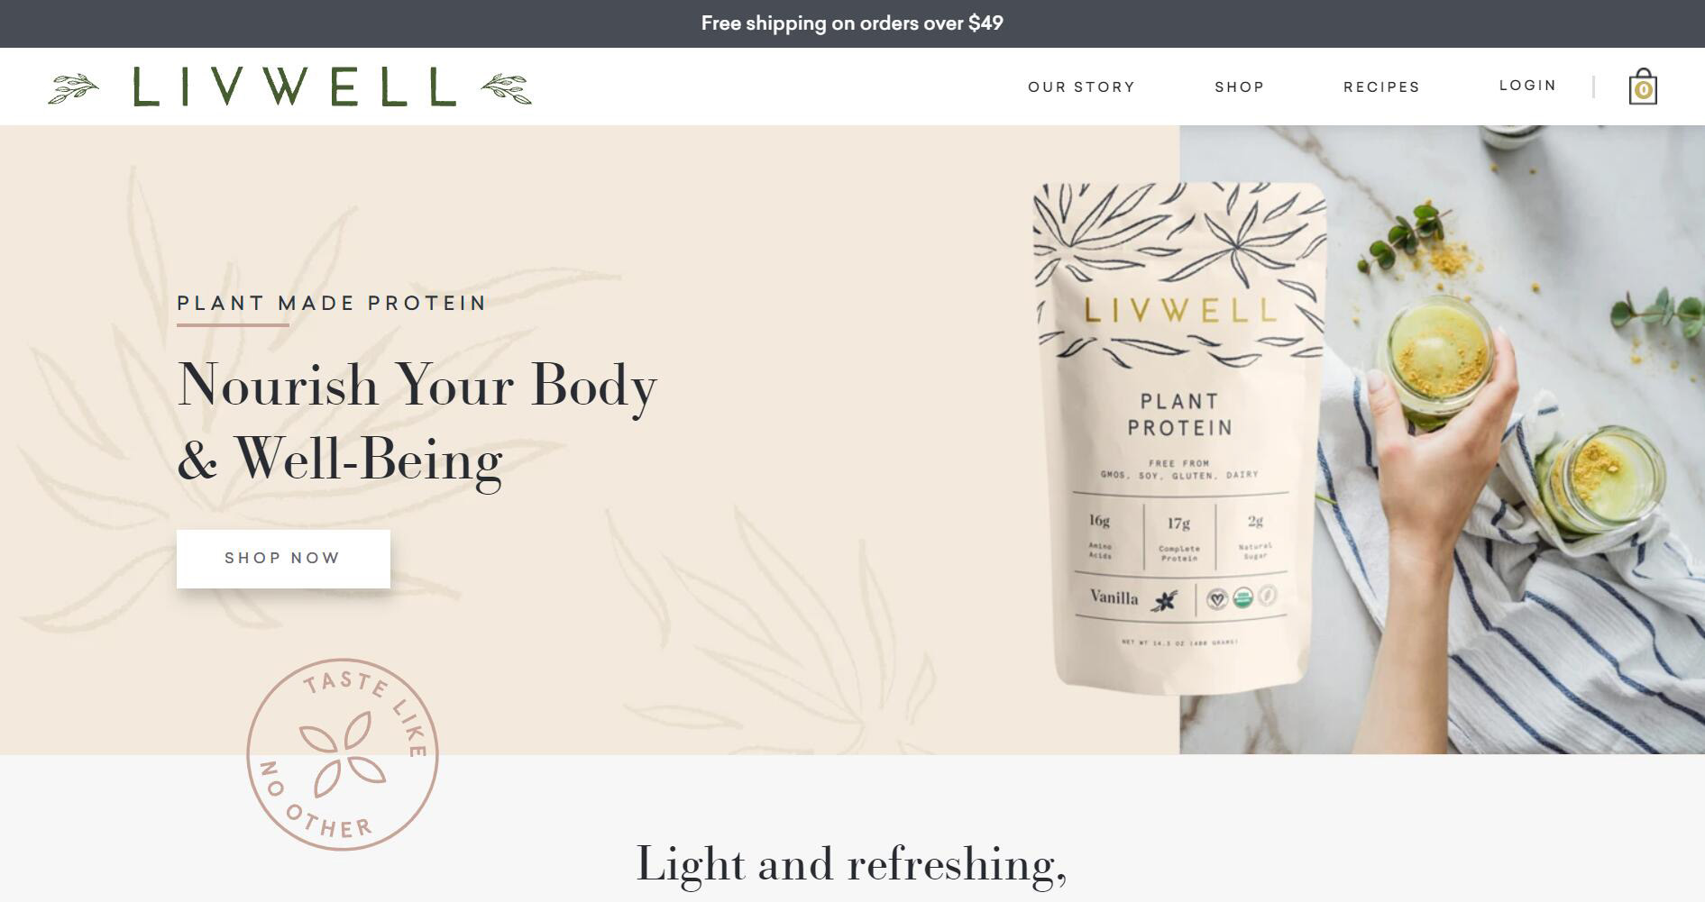Click the LIVWELL wordmark logo
This screenshot has height=902, width=1705.
295,87
